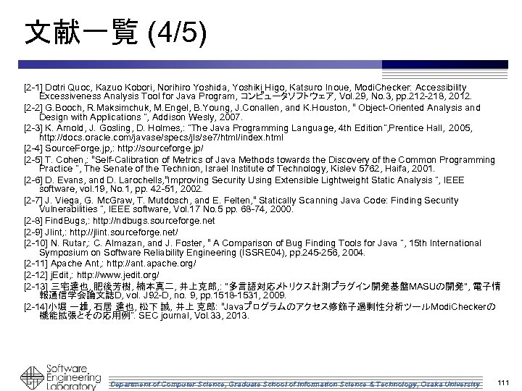Click reference [2-14] 小堀 一雄 entry
Viewport: 522px width, 391px height.
(260, 311)
